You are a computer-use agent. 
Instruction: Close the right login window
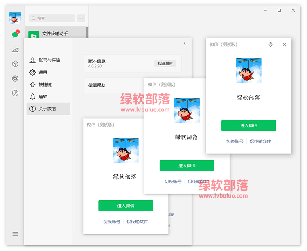[284, 44]
